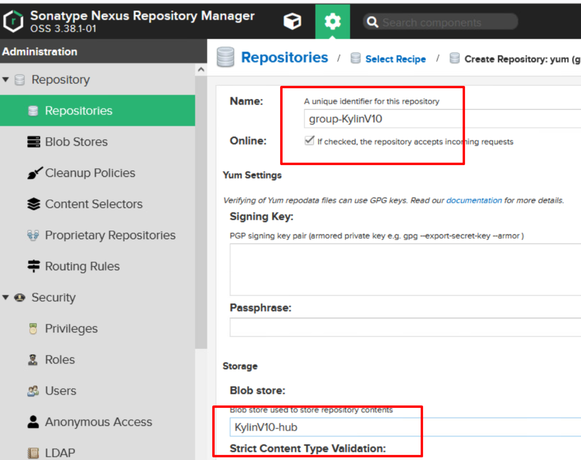Go back to Select Recipe breadcrumb
This screenshot has height=460, width=581.
(395, 59)
